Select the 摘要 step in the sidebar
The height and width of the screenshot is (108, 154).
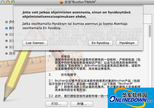point(12,53)
